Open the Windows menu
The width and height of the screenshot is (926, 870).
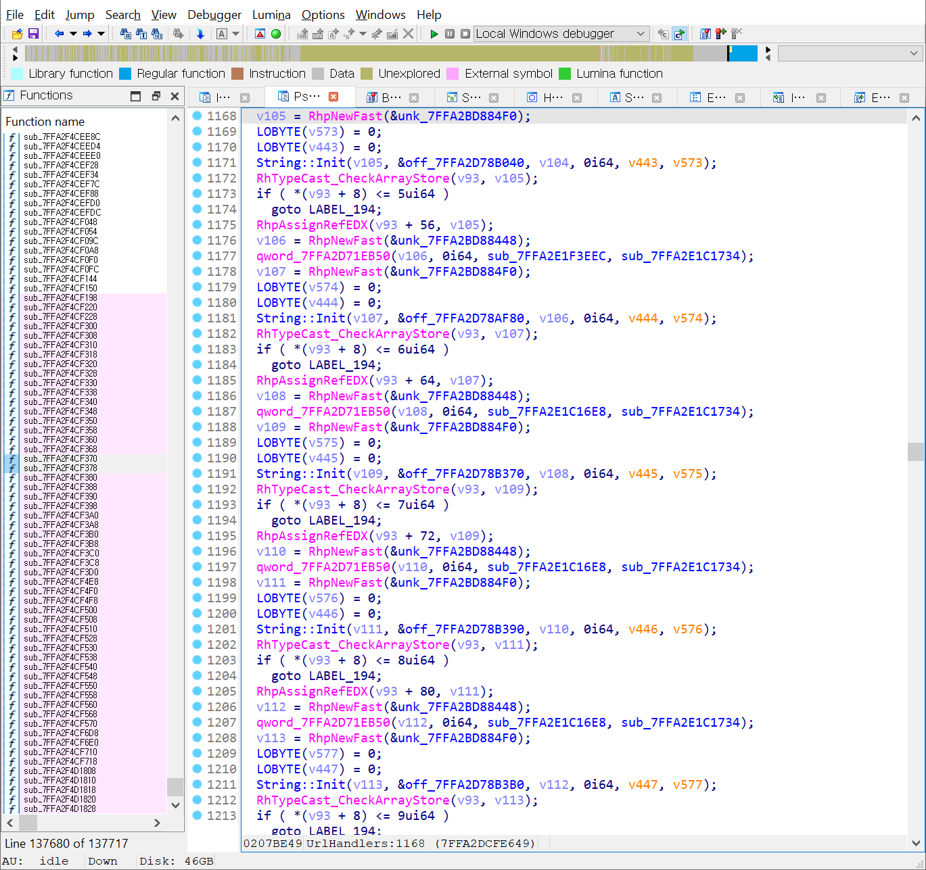point(380,14)
